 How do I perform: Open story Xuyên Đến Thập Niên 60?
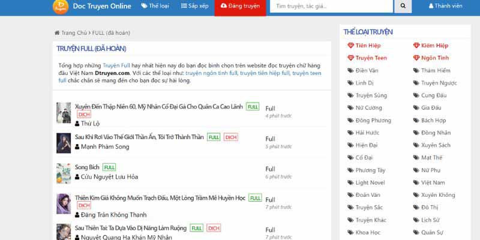pos(159,107)
